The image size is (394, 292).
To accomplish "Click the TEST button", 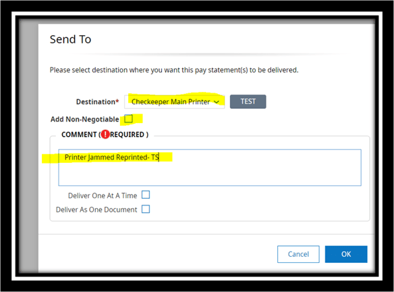I will coord(248,101).
